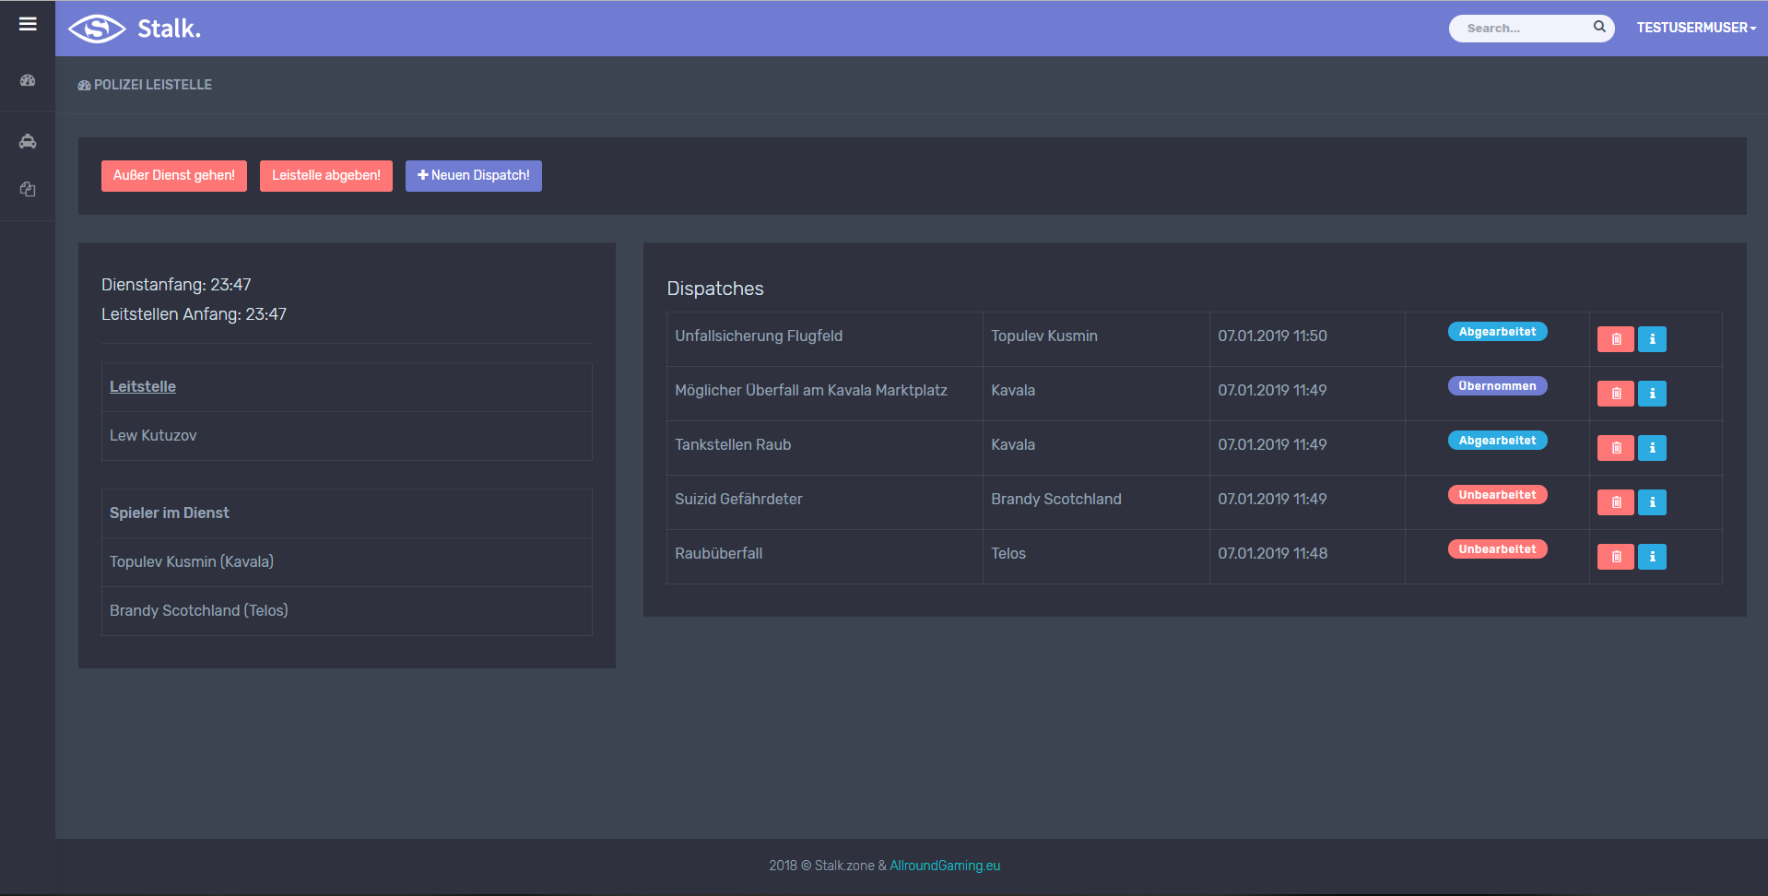Click the copy documents sidebar icon
Screen dimensions: 1768x896
(x=28, y=189)
